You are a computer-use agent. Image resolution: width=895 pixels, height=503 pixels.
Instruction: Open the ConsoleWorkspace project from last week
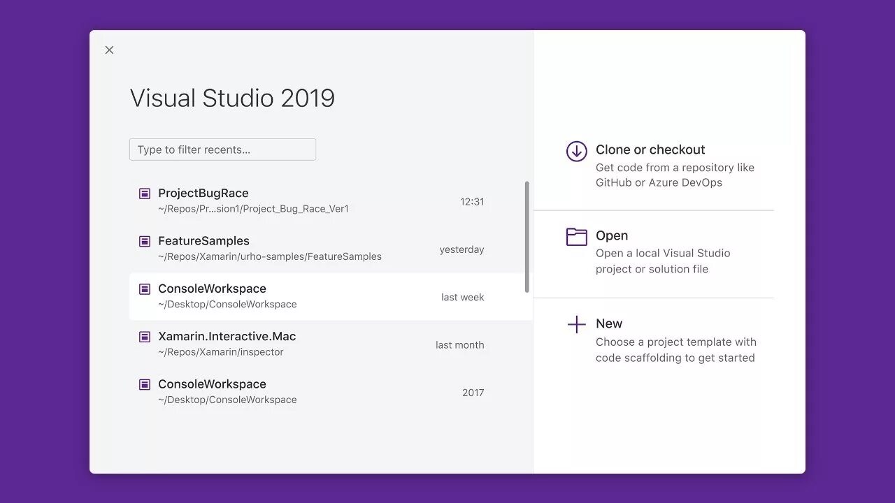[x=330, y=296]
